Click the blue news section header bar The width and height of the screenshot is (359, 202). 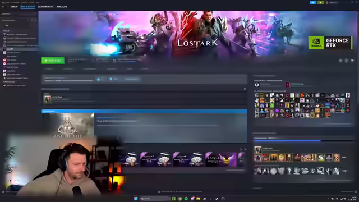144,111
